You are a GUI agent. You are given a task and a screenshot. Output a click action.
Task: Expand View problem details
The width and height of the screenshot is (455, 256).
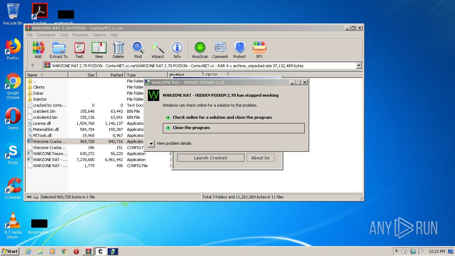tap(170, 143)
